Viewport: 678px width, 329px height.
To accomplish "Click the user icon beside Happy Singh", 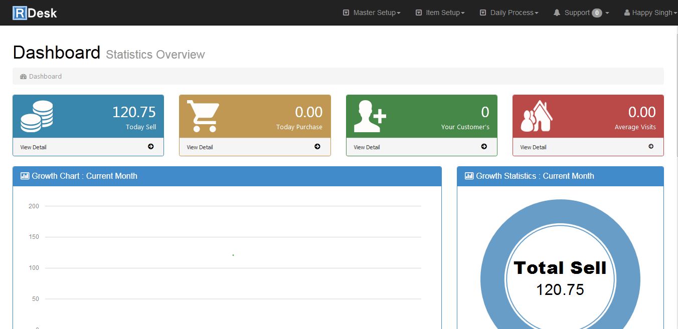I will click(x=627, y=13).
